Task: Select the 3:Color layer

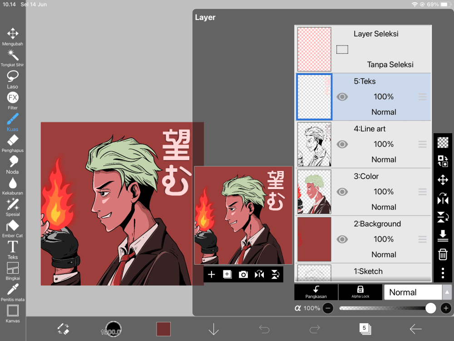Action: point(363,192)
